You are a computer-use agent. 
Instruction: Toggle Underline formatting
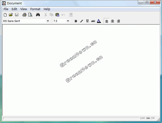pos(87,21)
